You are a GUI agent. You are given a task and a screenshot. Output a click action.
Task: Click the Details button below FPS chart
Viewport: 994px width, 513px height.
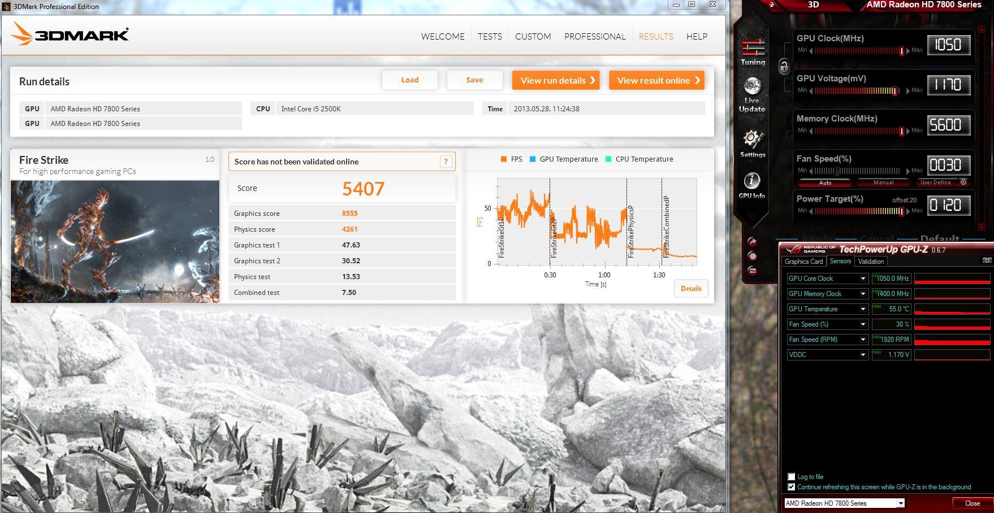tap(691, 288)
